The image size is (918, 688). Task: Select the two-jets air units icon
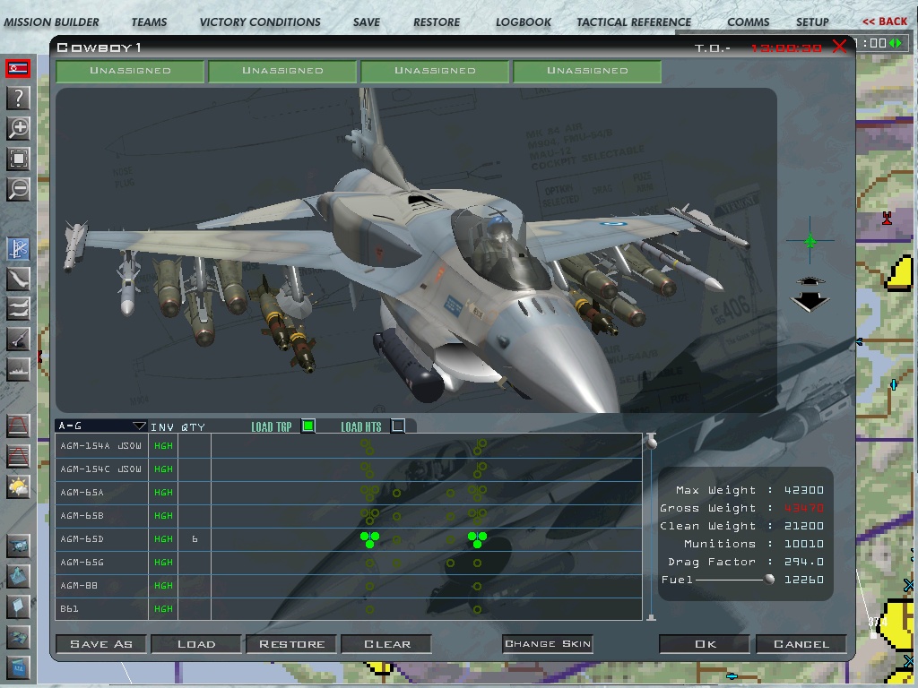(18, 309)
